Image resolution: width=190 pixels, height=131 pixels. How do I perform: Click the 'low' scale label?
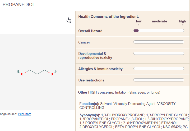pos(139,21)
